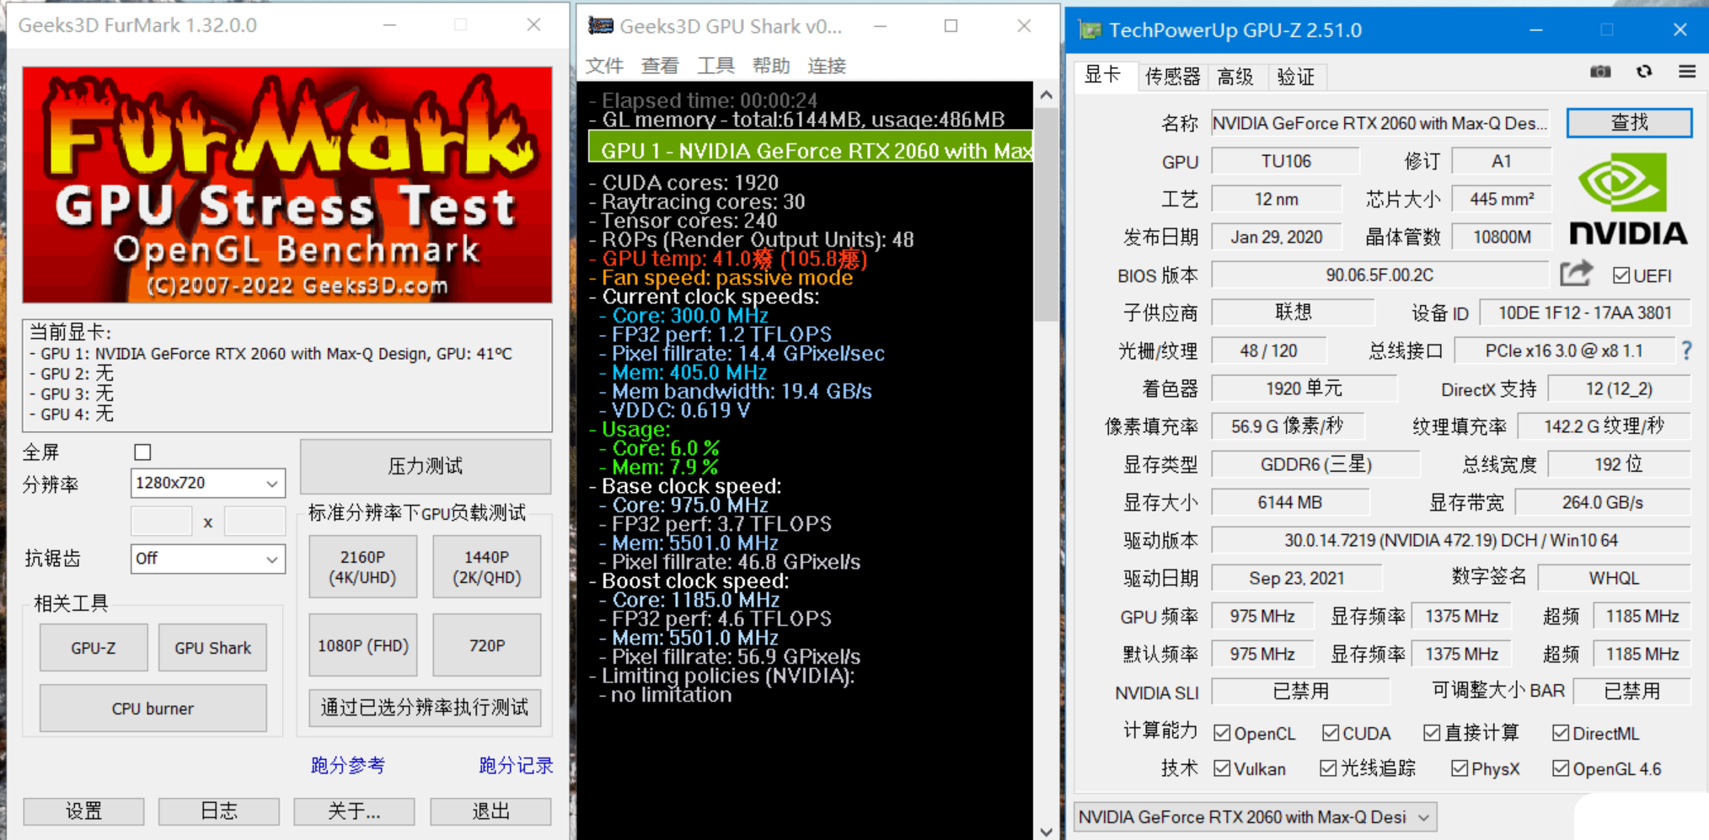Click the 通过已选分辨率执行测试 button
Viewport: 1709px width, 840px height.
click(425, 708)
